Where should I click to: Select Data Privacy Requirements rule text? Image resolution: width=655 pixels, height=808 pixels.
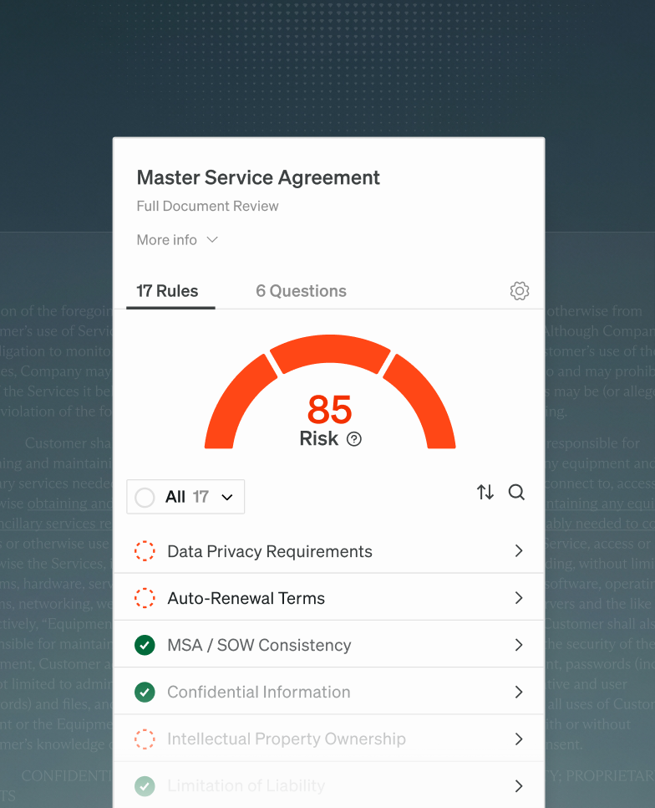coord(270,551)
